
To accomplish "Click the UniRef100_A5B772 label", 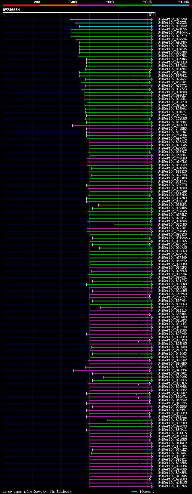I will pyautogui.click(x=172, y=86).
